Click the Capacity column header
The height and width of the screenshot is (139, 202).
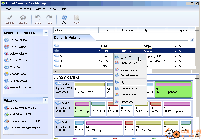click(x=110, y=30)
